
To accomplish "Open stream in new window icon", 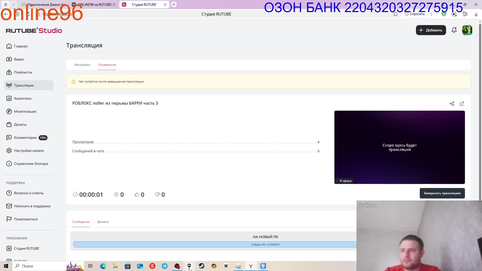I will pyautogui.click(x=462, y=104).
